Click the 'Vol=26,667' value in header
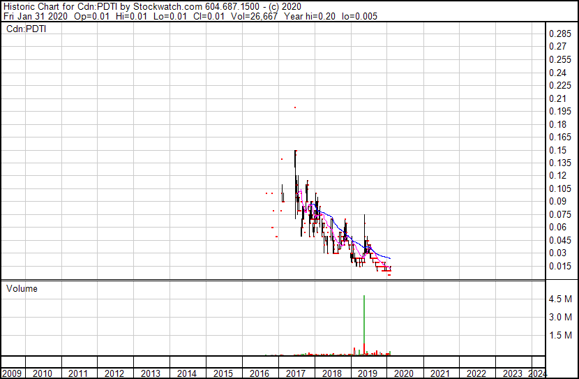 click(x=254, y=16)
